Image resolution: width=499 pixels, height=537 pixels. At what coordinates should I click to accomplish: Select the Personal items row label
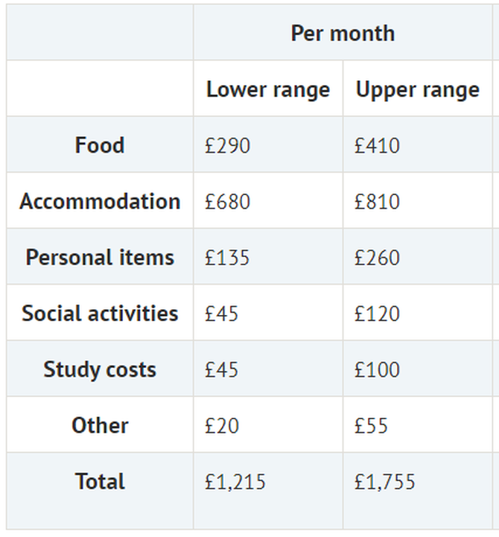100,257
